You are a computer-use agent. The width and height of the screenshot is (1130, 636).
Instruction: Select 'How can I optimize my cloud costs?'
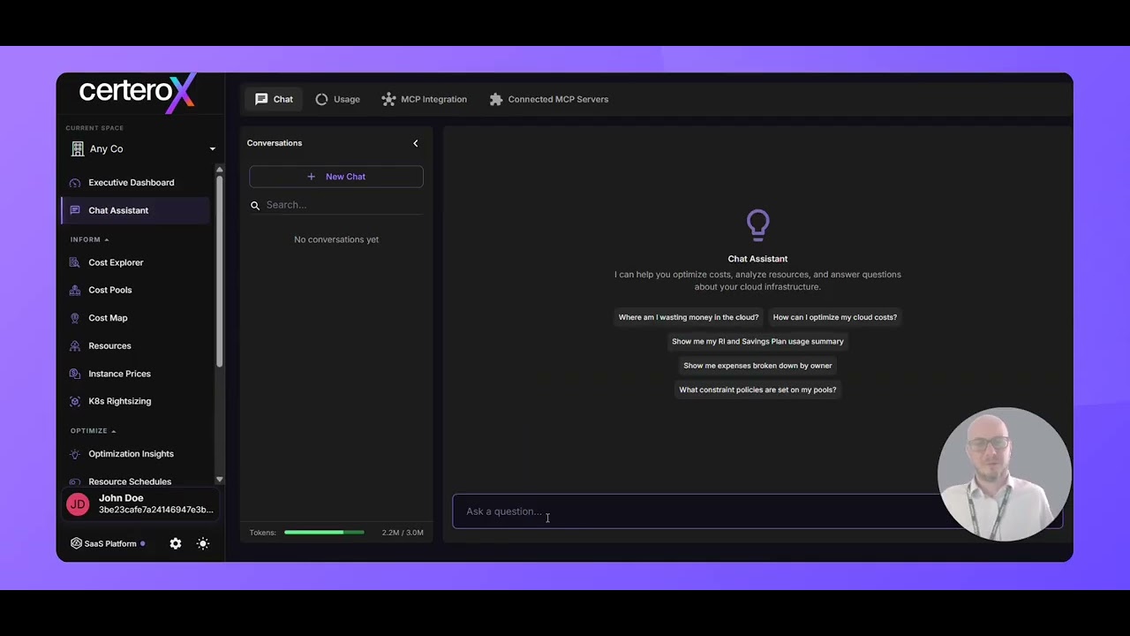835,317
